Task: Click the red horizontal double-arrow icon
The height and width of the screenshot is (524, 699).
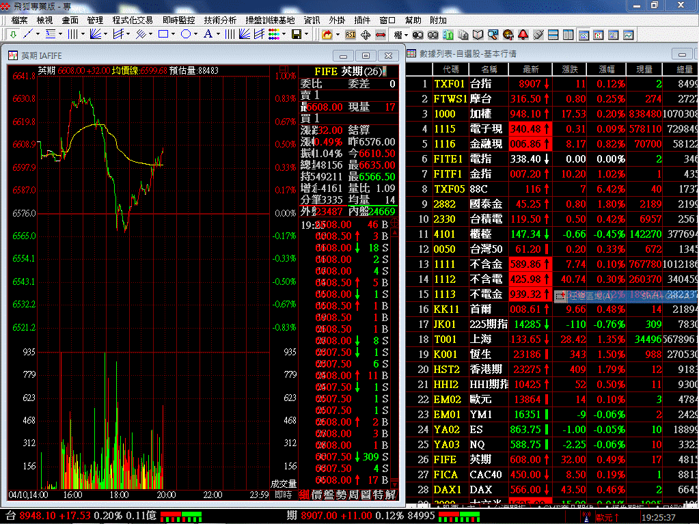Action: (381, 34)
